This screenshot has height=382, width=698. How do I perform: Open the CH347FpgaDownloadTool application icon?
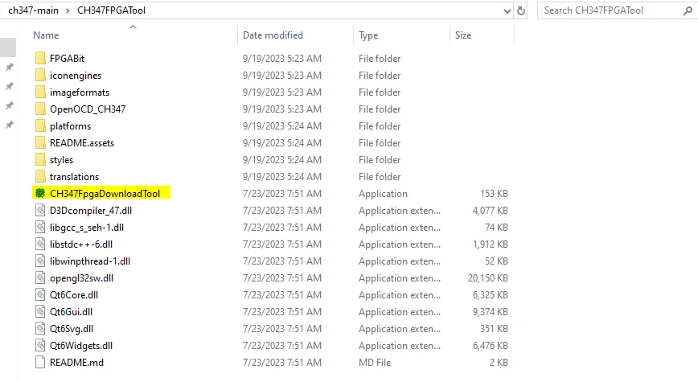pos(39,194)
